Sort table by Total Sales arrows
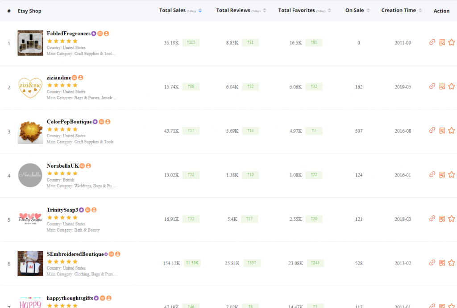Image resolution: width=457 pixels, height=308 pixels. (200, 11)
